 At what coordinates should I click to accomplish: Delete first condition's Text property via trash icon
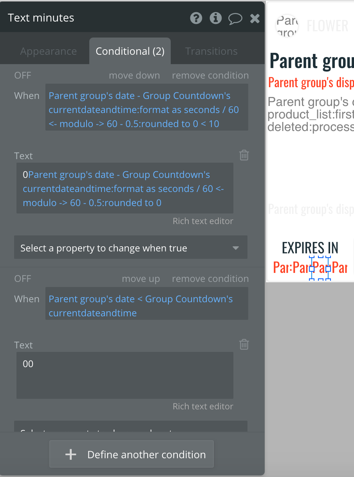tap(244, 155)
